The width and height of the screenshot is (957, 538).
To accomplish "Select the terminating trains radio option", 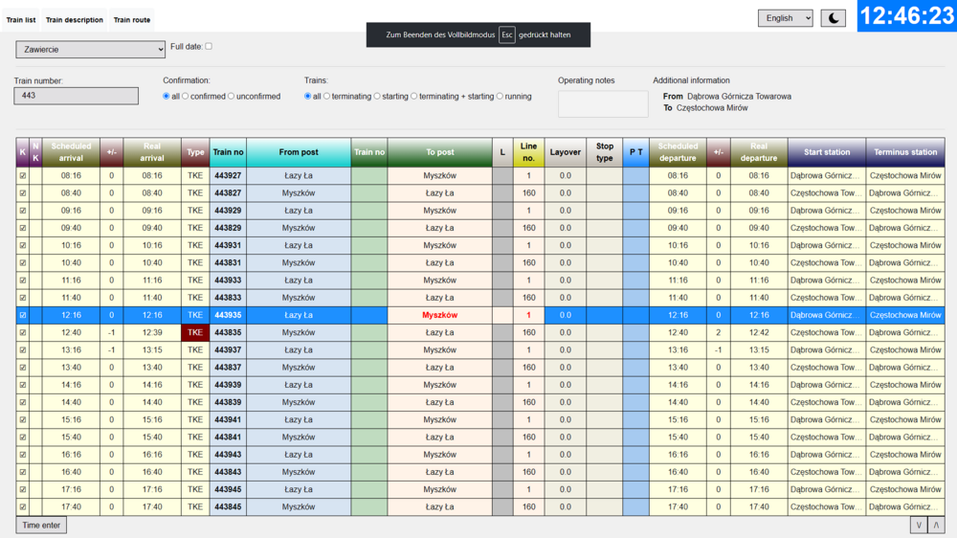I will pos(327,97).
